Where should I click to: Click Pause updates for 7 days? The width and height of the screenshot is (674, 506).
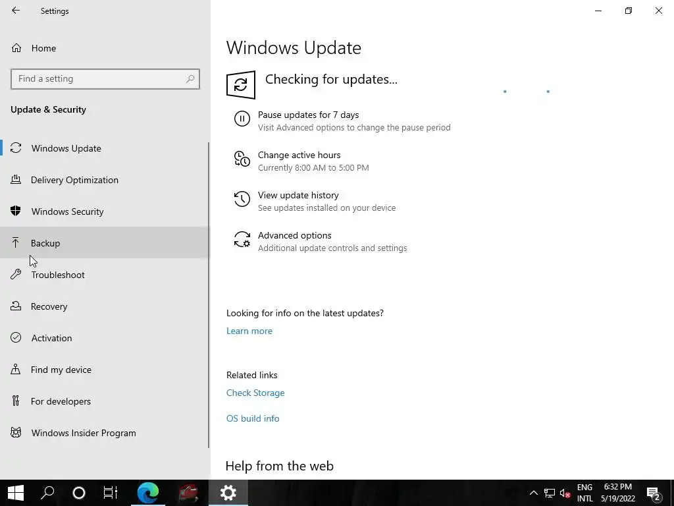(308, 115)
